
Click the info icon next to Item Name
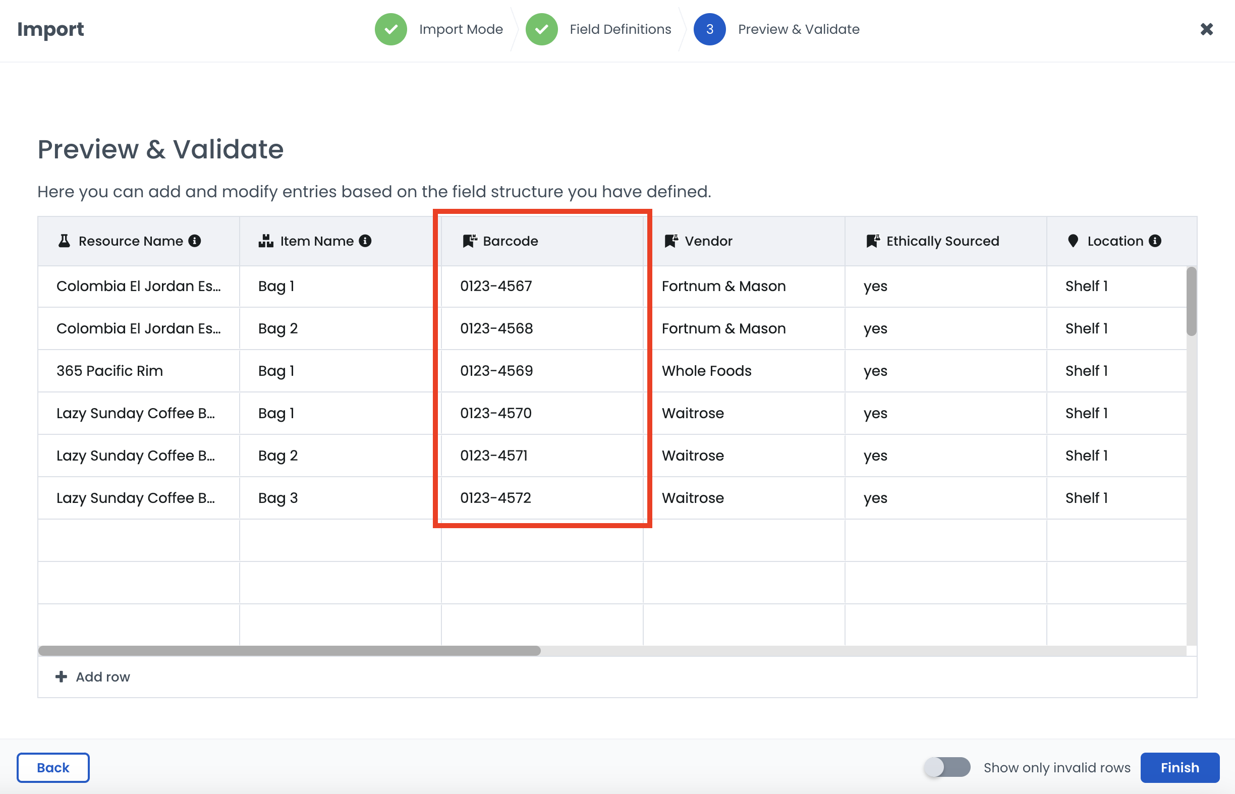(365, 241)
